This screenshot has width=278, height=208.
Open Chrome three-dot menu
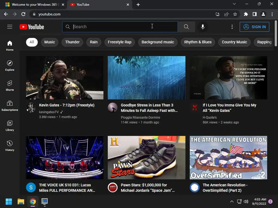pos(272,14)
